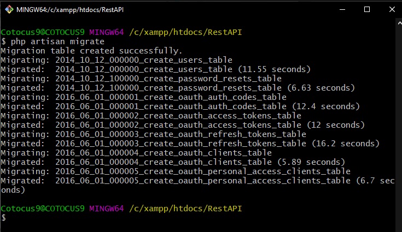Maximize the MINGW64 terminal window
The height and width of the screenshot is (232, 402).
click(366, 9)
